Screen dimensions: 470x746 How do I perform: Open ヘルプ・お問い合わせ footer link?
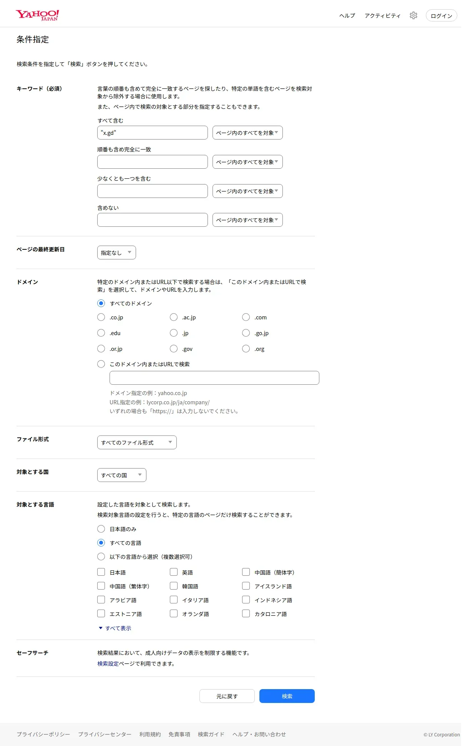pyautogui.click(x=259, y=734)
